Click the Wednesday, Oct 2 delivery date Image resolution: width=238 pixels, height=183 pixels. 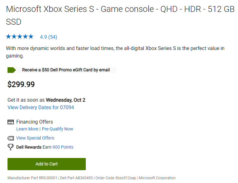(x=65, y=100)
